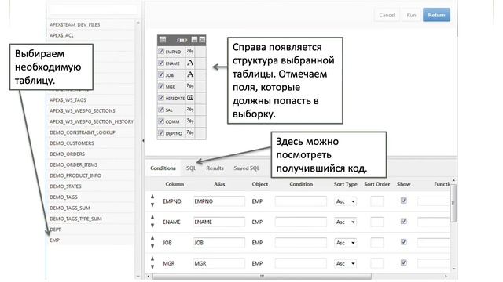Click the right arrow of the horizontal scrollbar
503x282 pixels.
coord(446,276)
